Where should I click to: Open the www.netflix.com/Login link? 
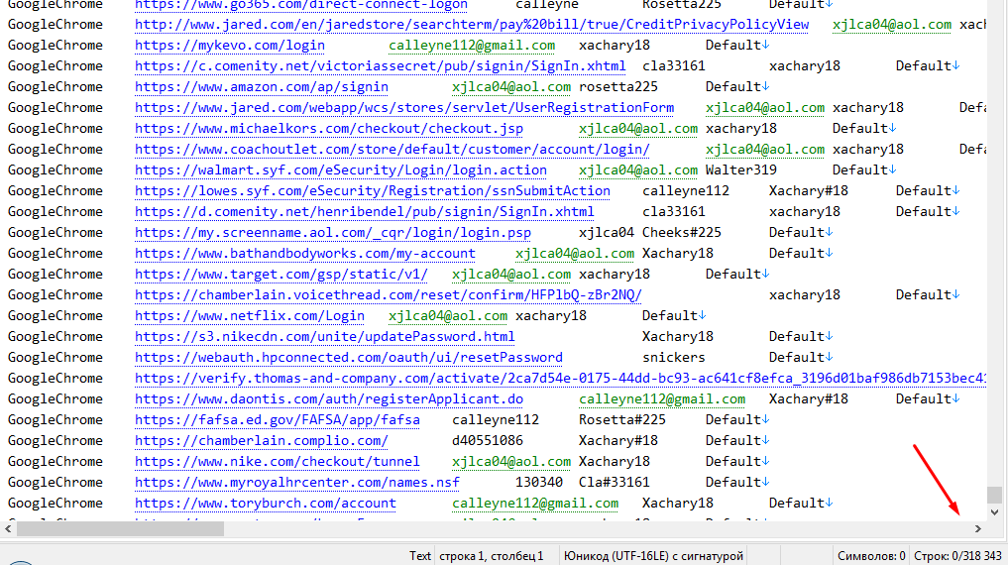tap(250, 315)
